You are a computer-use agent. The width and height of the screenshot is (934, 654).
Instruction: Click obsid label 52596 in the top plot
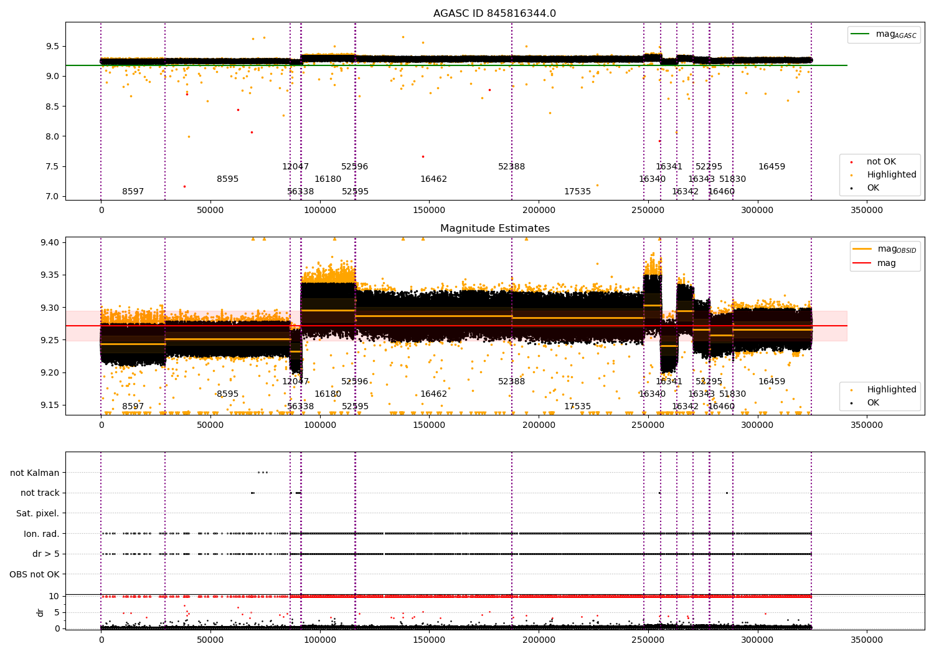(x=355, y=167)
